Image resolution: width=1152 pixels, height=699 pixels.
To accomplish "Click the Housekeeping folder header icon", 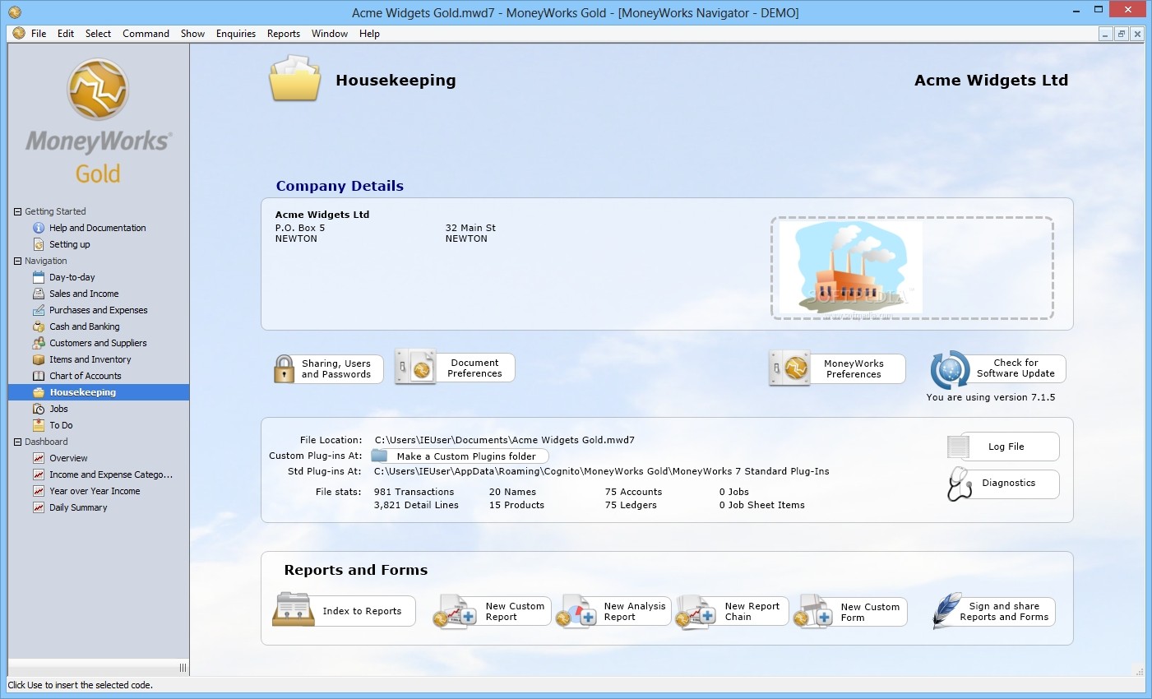I will pos(294,79).
